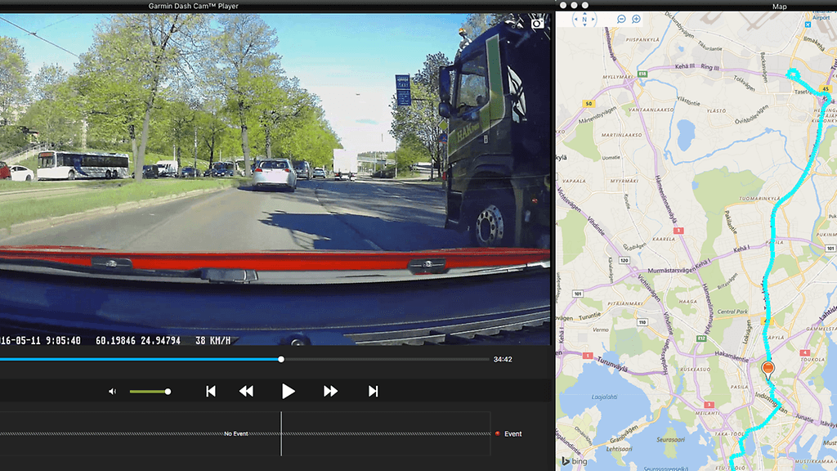Image resolution: width=837 pixels, height=471 pixels.
Task: Click the video progress scrubber handle
Action: [x=281, y=359]
